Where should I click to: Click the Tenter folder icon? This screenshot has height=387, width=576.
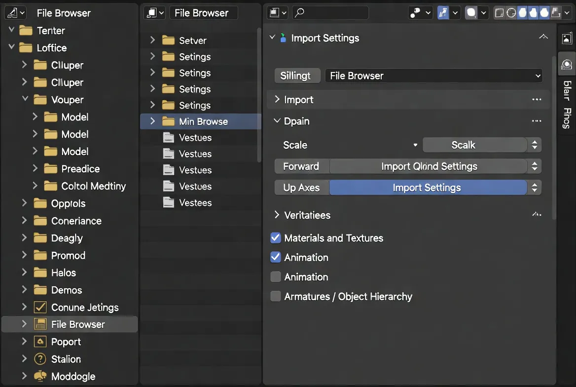pos(26,30)
